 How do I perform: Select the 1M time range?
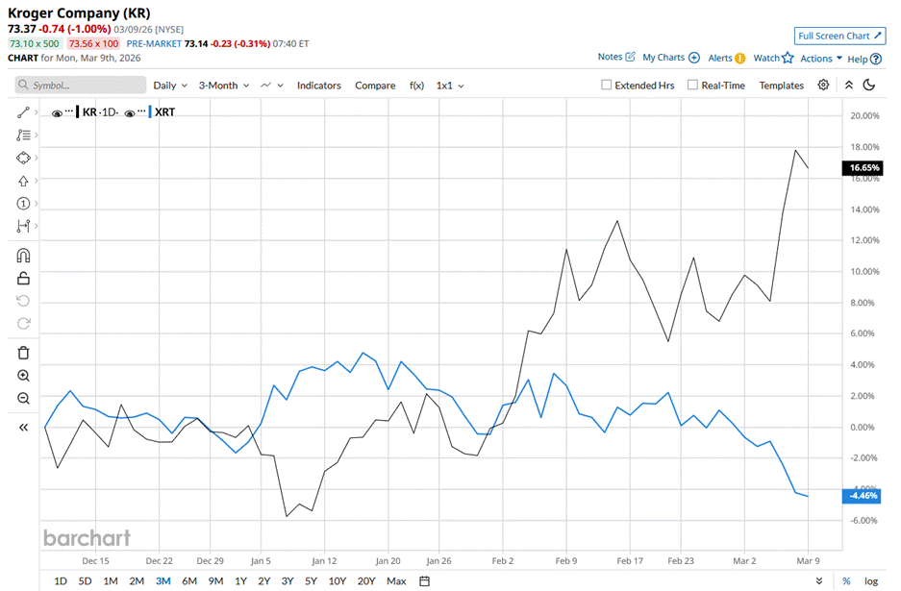(111, 581)
